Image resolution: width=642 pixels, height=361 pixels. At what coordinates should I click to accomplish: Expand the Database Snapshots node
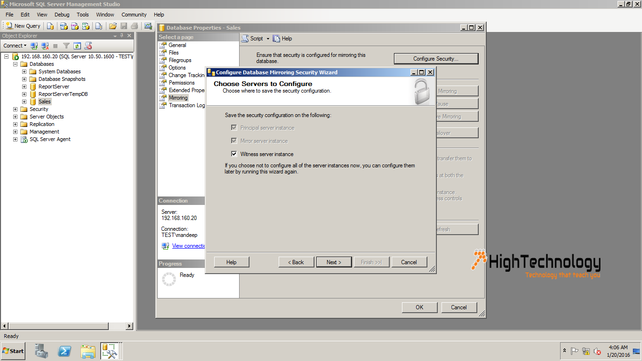pos(24,79)
